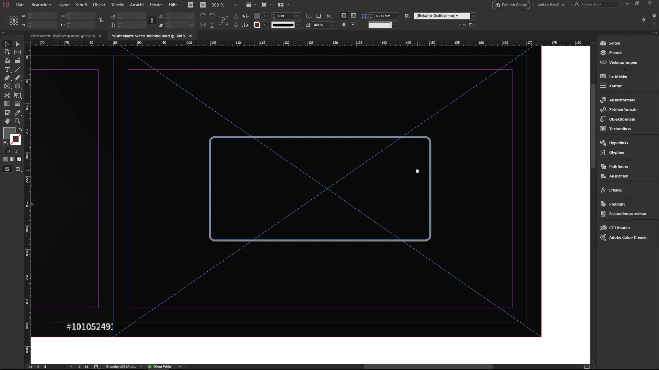Open the Bearbeiten menu
Screen dimensions: 659x370
coord(41,5)
